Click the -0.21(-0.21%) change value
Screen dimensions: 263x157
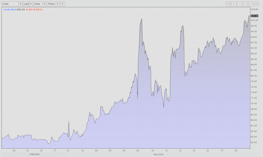pyautogui.click(x=34, y=9)
